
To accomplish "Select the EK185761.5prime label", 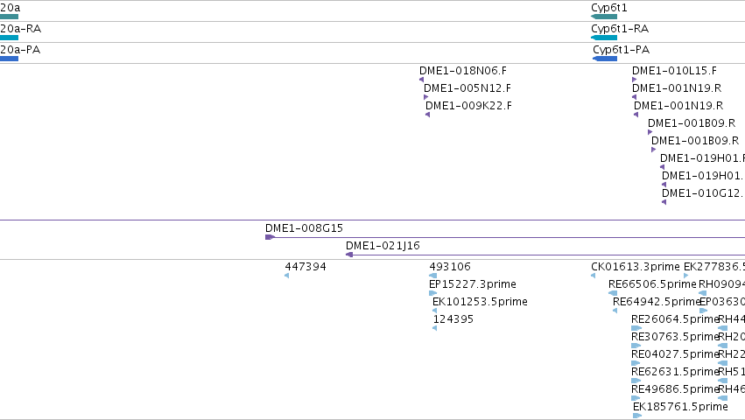I will coord(680,408).
